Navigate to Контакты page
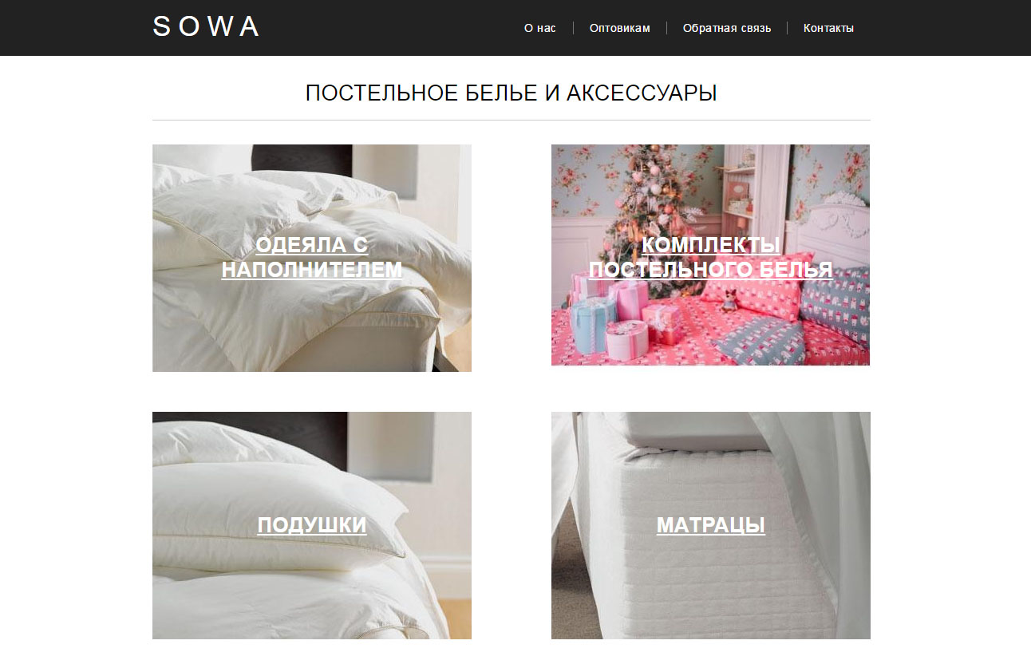The height and width of the screenshot is (668, 1031). coord(828,28)
